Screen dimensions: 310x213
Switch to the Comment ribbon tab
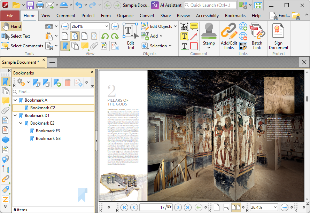66,16
